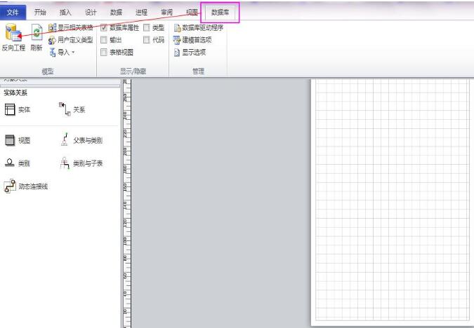The width and height of the screenshot is (474, 328).
Task: Enable the 输出 checkbox
Action: click(x=104, y=40)
